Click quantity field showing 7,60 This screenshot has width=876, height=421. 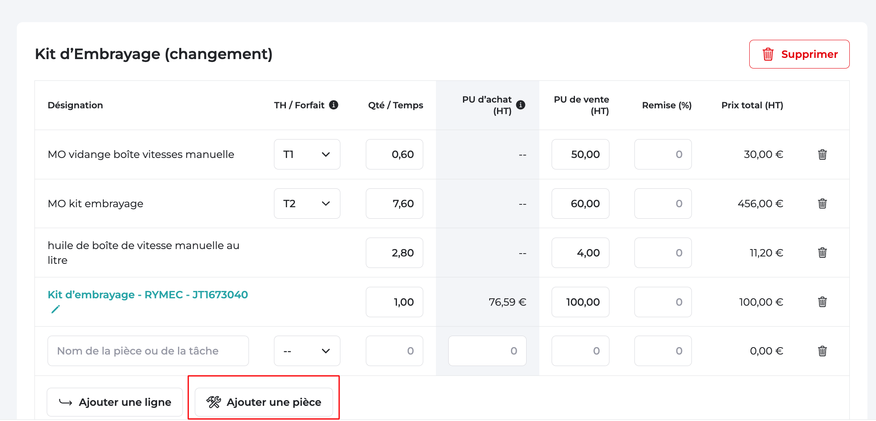pyautogui.click(x=394, y=204)
